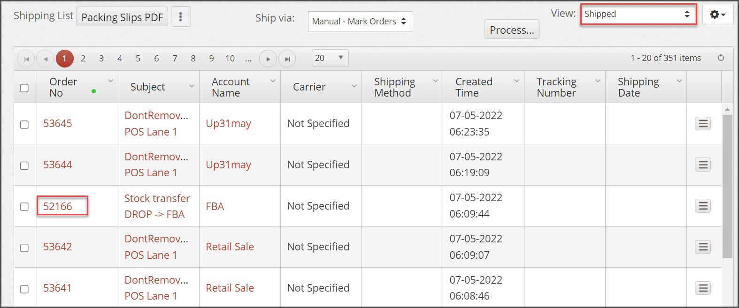
Task: Open Retail Sale account for order 53642
Action: pyautogui.click(x=230, y=247)
